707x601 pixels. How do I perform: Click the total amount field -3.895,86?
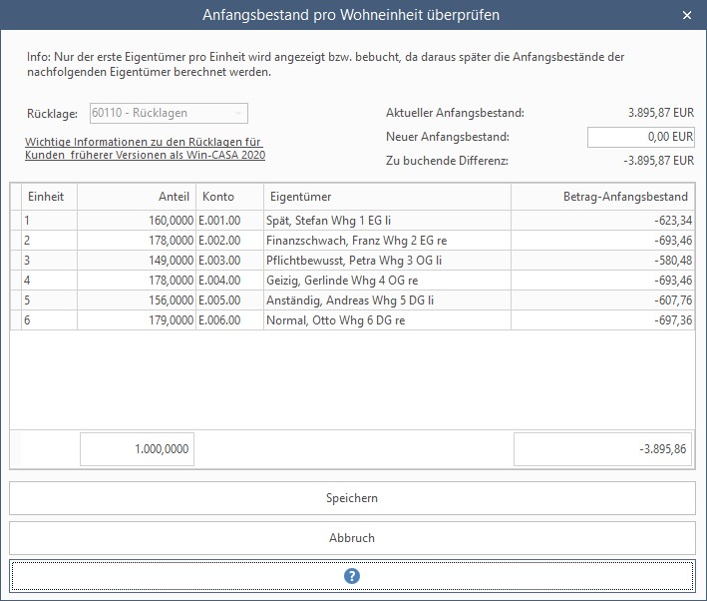pyautogui.click(x=603, y=449)
